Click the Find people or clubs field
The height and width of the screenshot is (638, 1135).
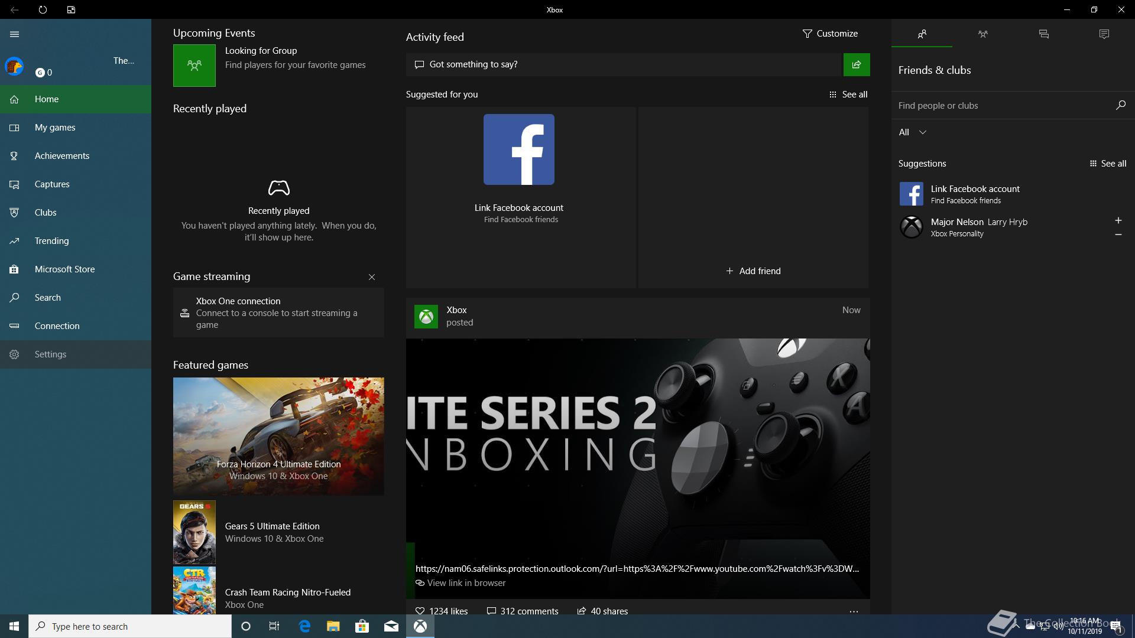click(x=1002, y=106)
